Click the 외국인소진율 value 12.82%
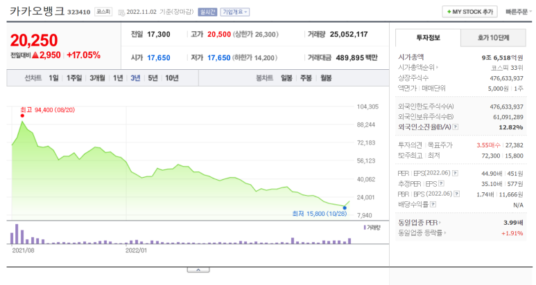The width and height of the screenshot is (536, 285). (511, 127)
